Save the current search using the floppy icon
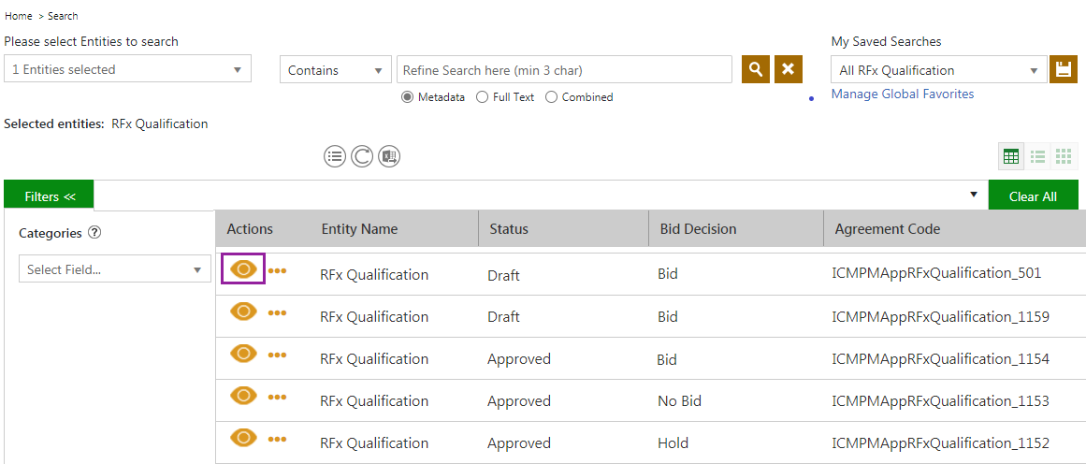This screenshot has height=464, width=1086. point(1063,69)
